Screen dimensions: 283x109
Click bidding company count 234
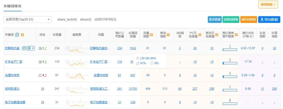coord(119,48)
